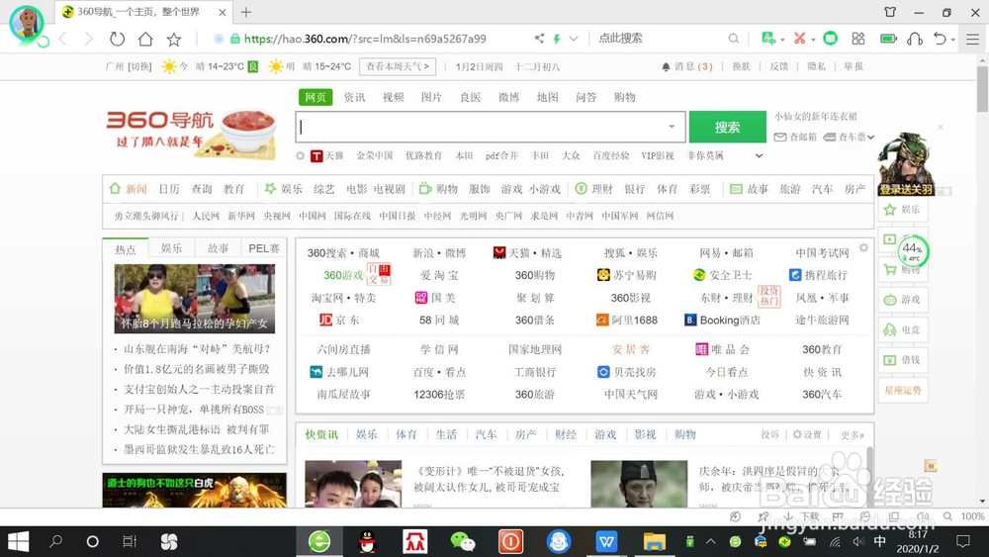989x557 pixels.
Task: Open 消息 (3) notifications
Action: point(687,66)
